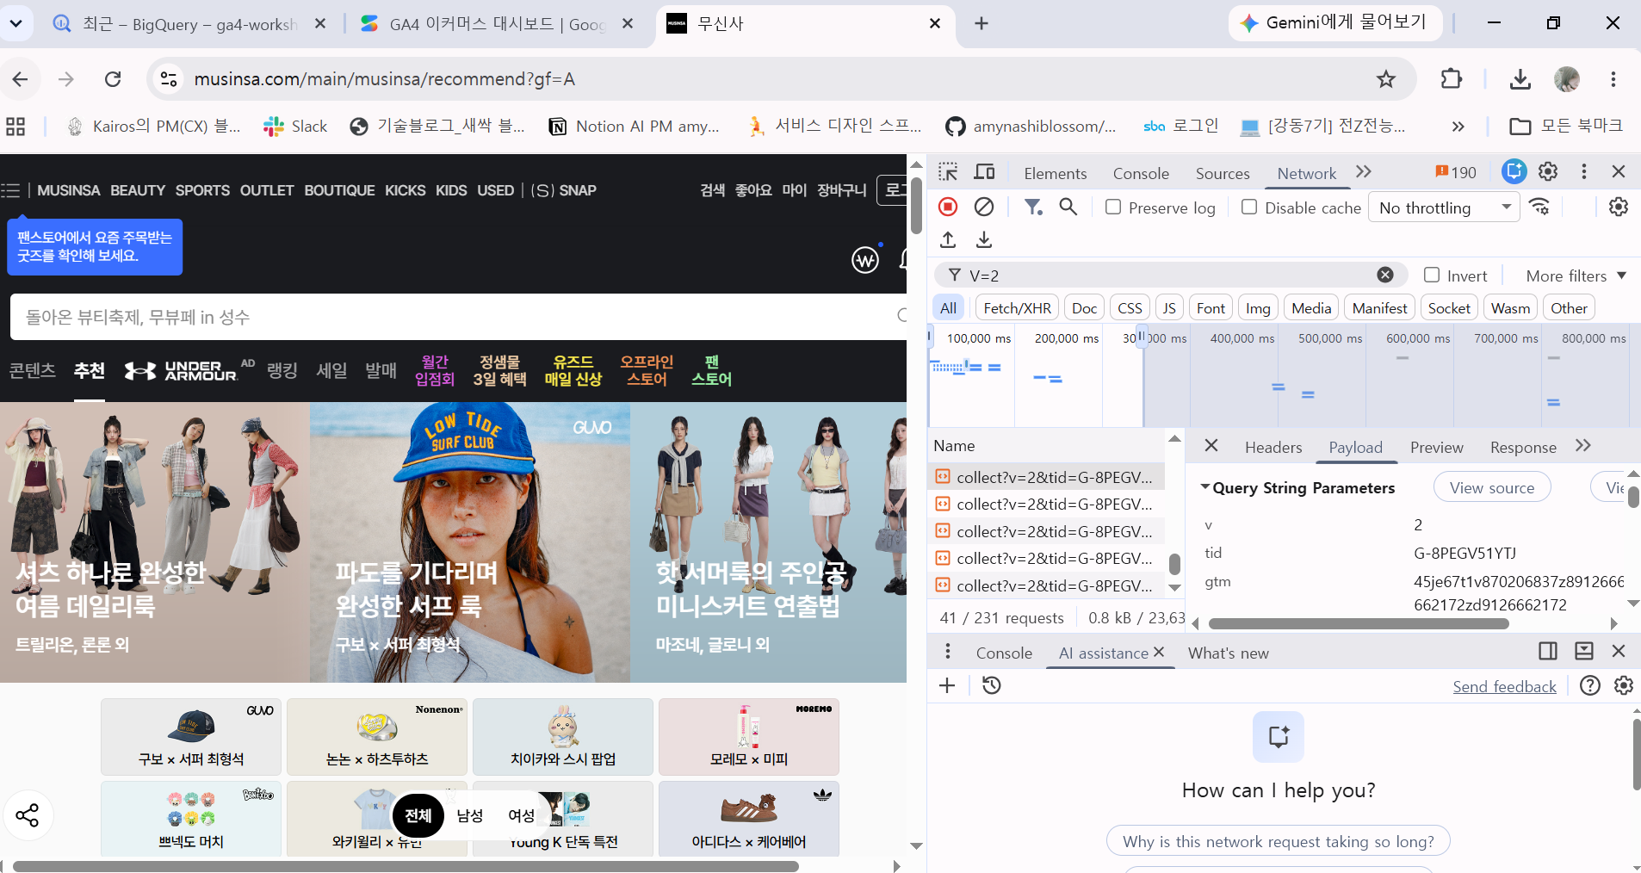Open Chrome downloads icon
Viewport: 1641px width, 873px height.
tap(1520, 79)
